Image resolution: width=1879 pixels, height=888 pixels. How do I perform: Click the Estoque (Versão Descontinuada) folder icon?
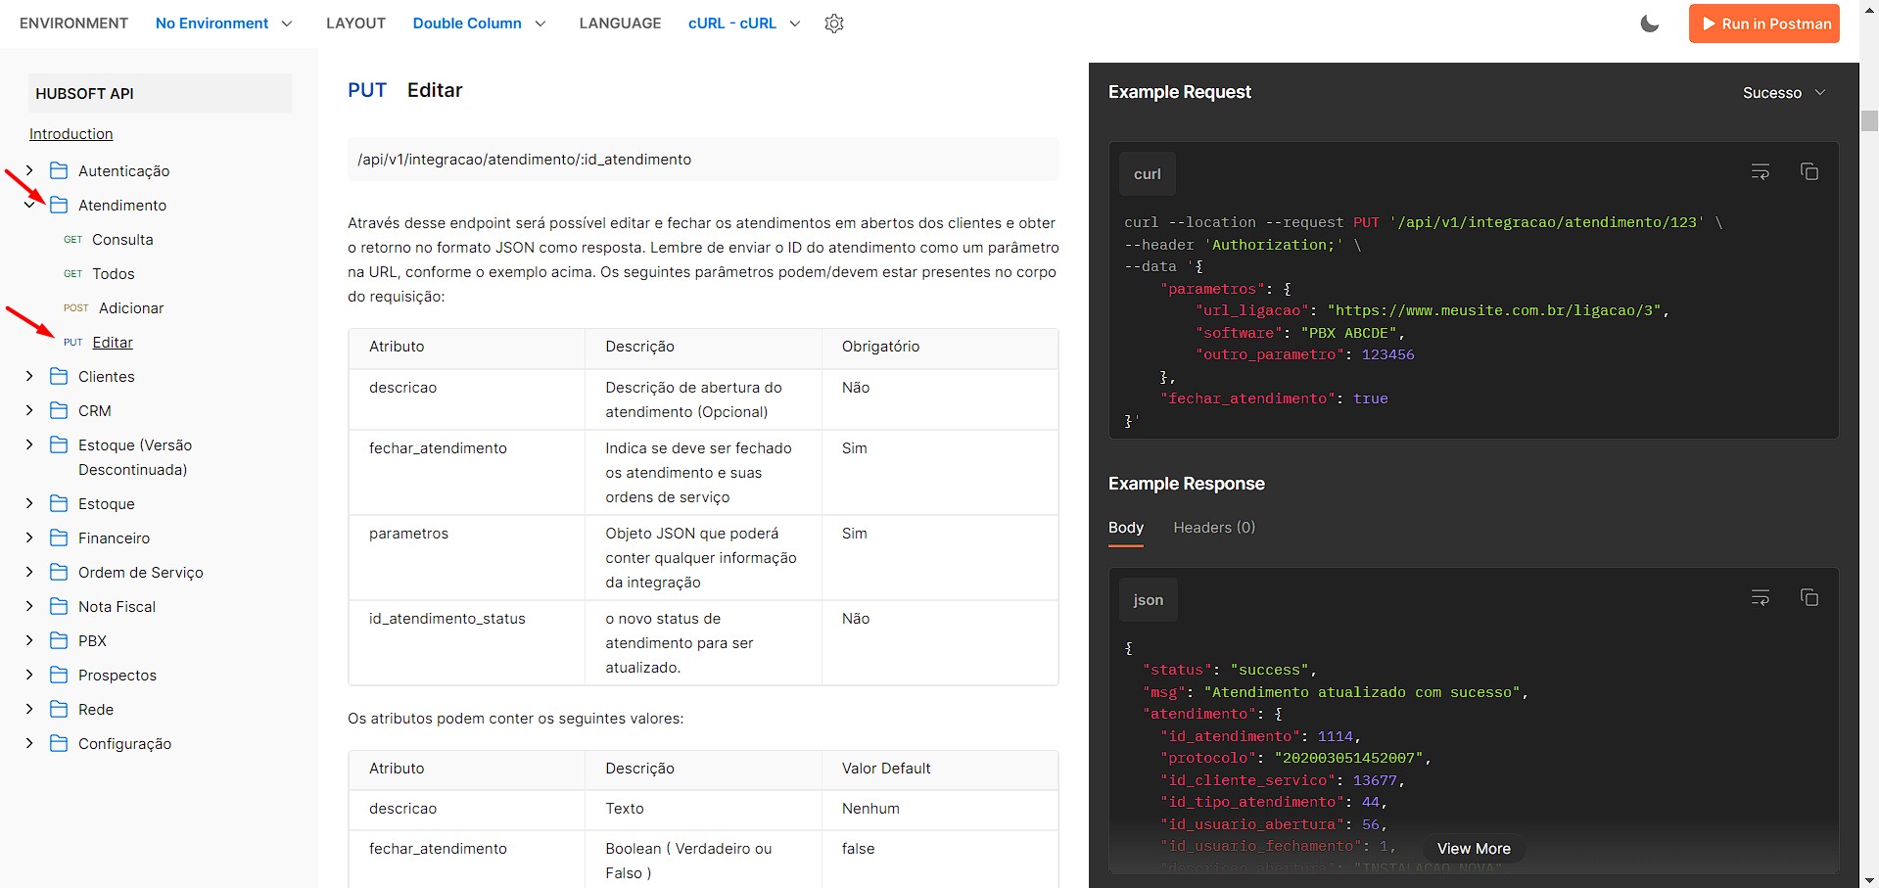[59, 444]
